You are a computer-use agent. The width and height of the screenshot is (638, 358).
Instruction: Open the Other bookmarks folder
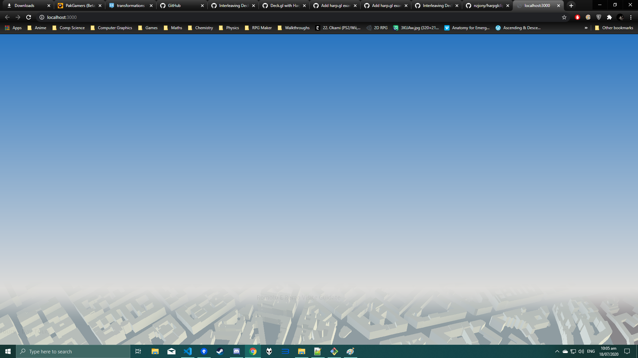[614, 28]
